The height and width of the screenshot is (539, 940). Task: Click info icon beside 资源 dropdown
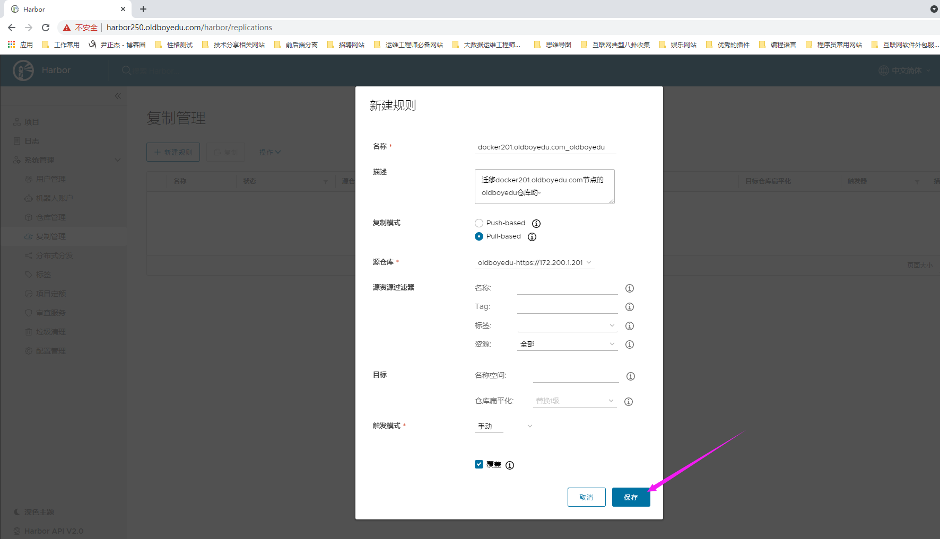[630, 344]
